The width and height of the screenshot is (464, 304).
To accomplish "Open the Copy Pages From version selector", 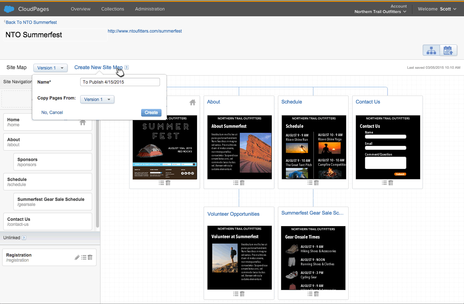I will [x=97, y=99].
